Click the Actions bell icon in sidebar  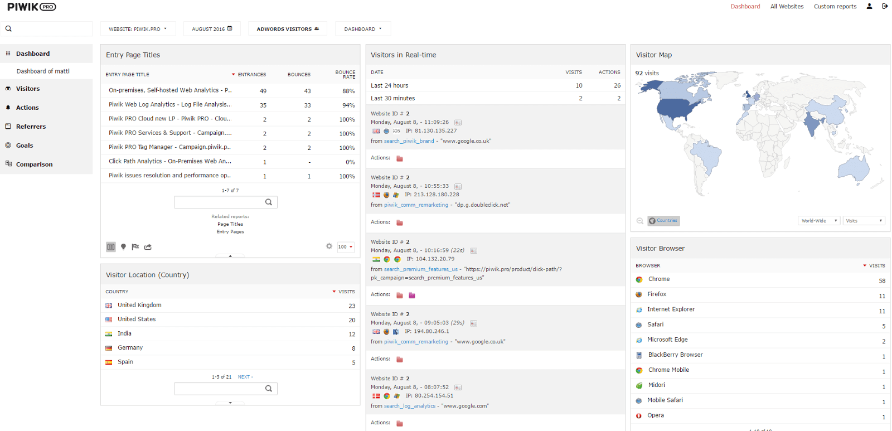click(x=8, y=107)
